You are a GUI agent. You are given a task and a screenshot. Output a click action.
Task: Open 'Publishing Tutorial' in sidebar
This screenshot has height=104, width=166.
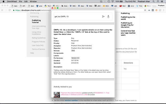[x=36, y=21]
